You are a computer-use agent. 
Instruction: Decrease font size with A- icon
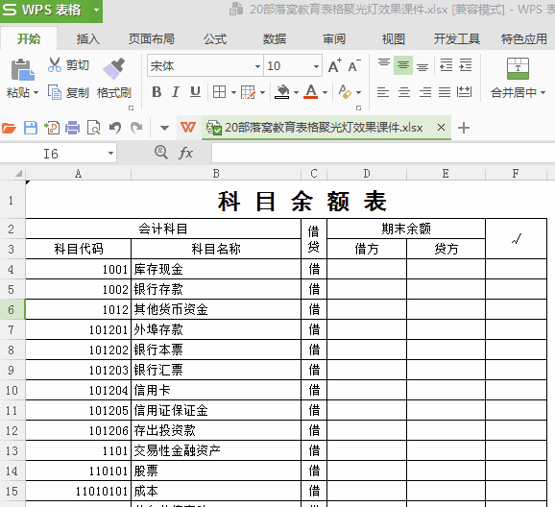(x=354, y=65)
